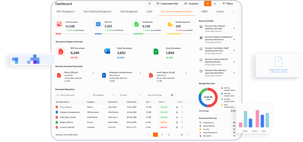Expand the Policy_2025.pdf uploaded activity
Screen dimensions: 303x142
(x=234, y=28)
